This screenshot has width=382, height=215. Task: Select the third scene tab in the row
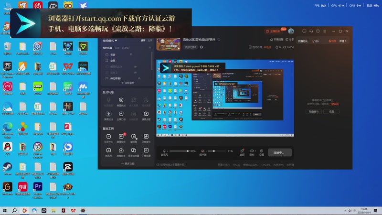tap(125, 48)
